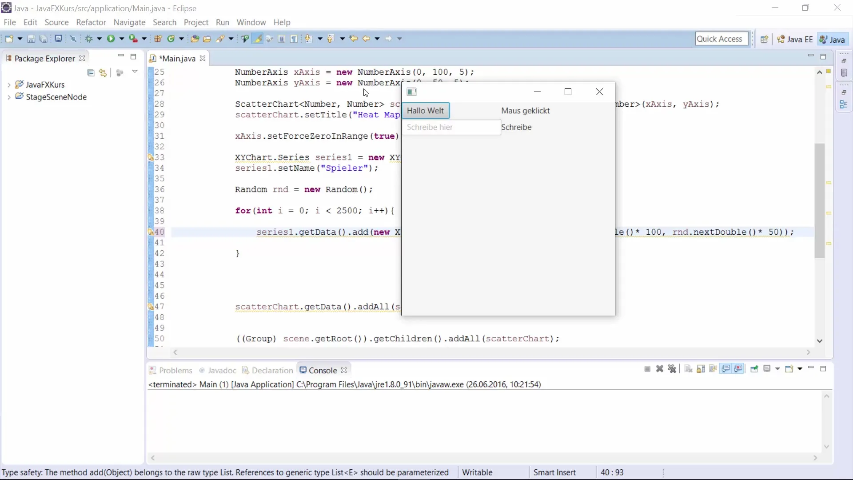Click the Schreibe hier text field

(451, 127)
